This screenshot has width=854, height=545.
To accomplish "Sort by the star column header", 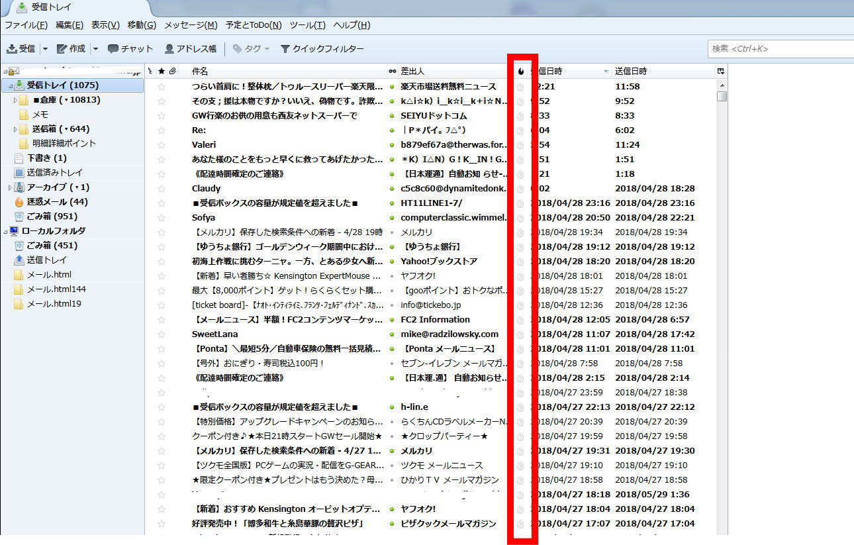I will coord(162,71).
